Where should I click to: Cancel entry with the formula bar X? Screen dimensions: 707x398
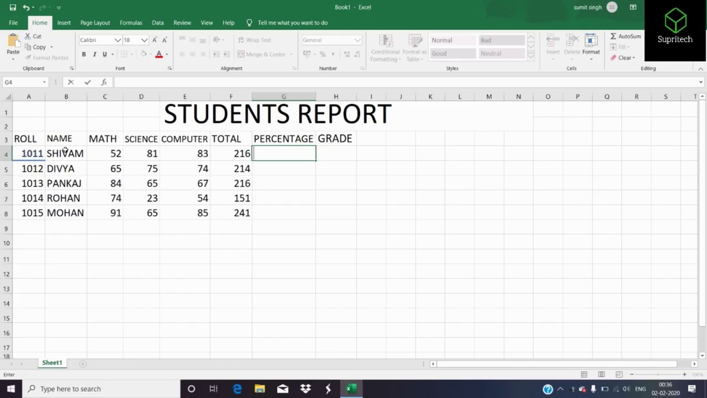click(71, 82)
